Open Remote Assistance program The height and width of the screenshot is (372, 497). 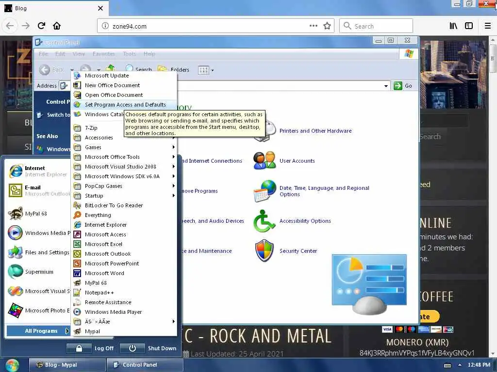point(124,302)
